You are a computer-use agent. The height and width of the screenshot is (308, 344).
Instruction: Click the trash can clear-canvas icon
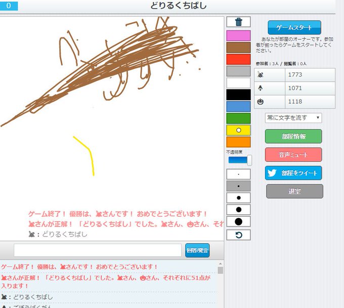click(x=238, y=22)
